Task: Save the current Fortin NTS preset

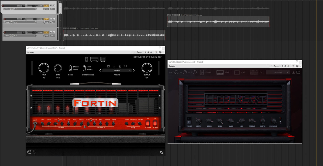Action: (108, 66)
